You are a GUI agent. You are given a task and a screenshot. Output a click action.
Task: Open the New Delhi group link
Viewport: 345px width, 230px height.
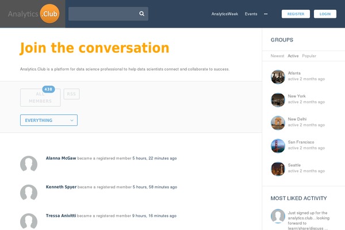pyautogui.click(x=297, y=119)
